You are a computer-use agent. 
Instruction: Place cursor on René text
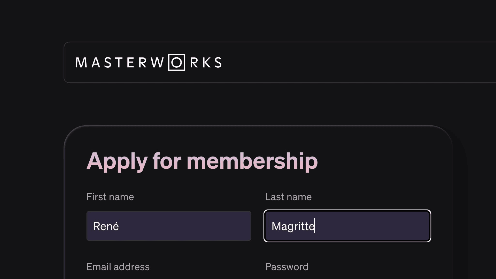click(106, 226)
